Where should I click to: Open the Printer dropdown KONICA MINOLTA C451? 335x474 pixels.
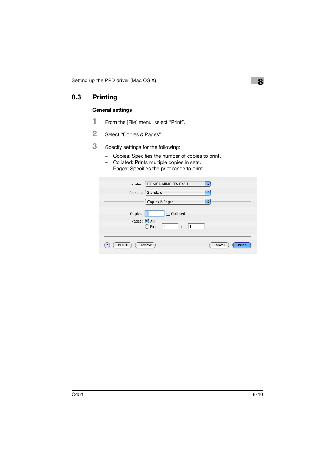[x=178, y=184]
